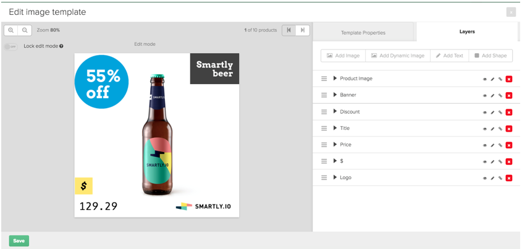Viewport: 522px width, 249px height.
Task: Select the Smartly beer banner on canvas
Action: click(x=214, y=69)
